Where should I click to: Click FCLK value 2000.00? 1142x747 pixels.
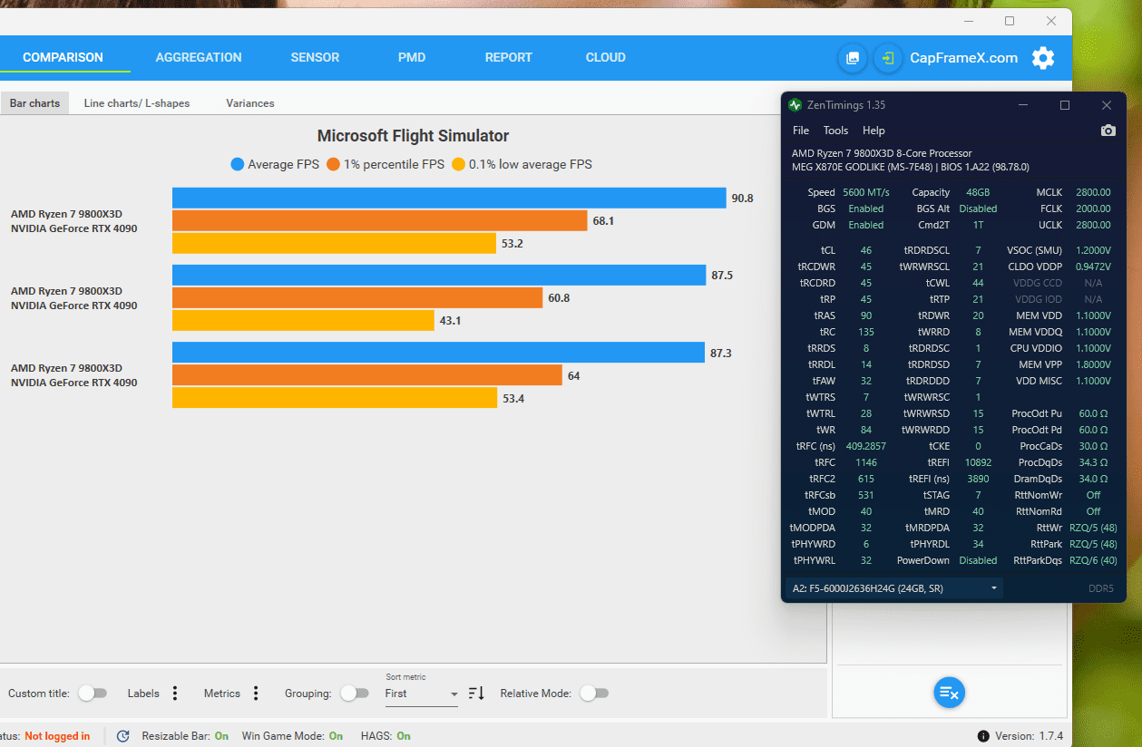(x=1093, y=209)
